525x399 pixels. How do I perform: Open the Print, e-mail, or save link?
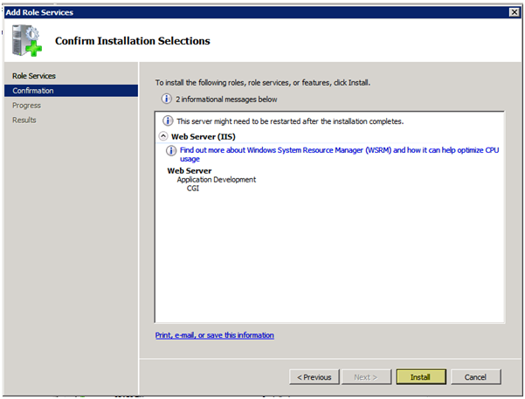tap(215, 335)
